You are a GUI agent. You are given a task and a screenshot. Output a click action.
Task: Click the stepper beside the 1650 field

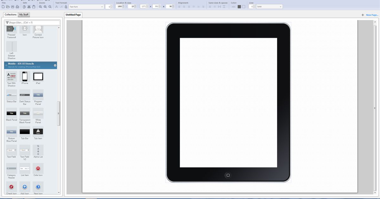(123, 7)
